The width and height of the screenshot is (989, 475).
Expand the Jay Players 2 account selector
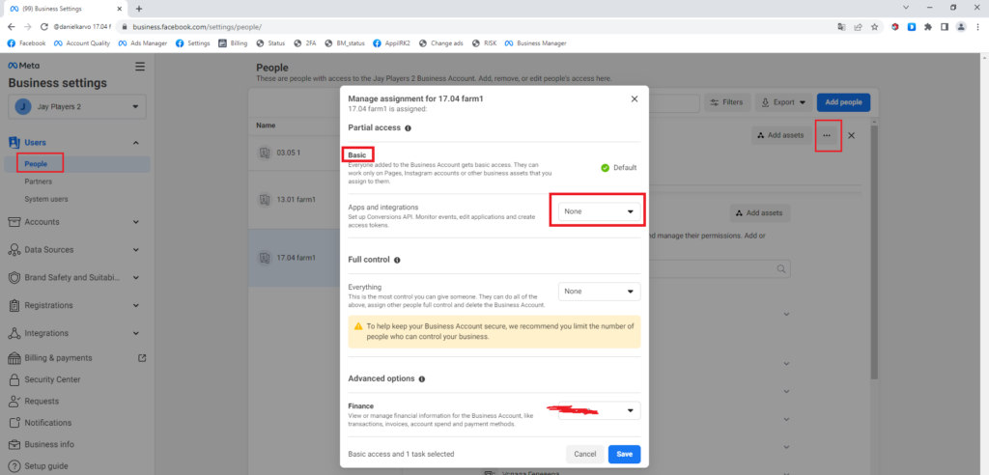[x=78, y=105]
